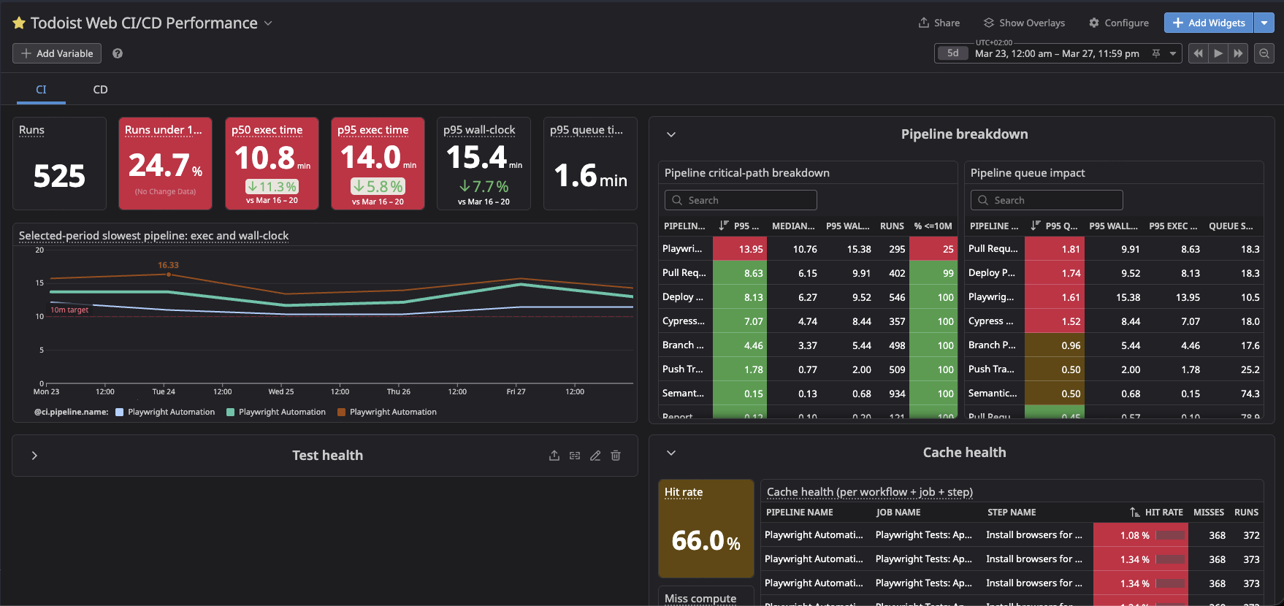
Task: Toggle the orange Playwright Automation legend swatch
Action: (x=342, y=412)
